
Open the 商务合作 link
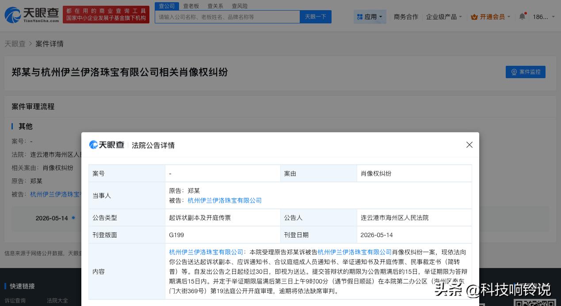pyautogui.click(x=406, y=17)
